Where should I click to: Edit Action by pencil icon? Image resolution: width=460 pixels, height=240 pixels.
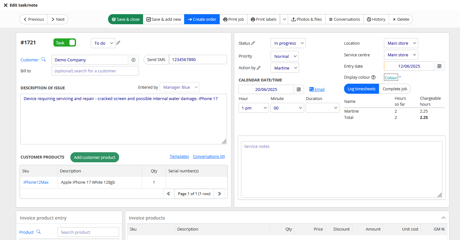point(259,68)
